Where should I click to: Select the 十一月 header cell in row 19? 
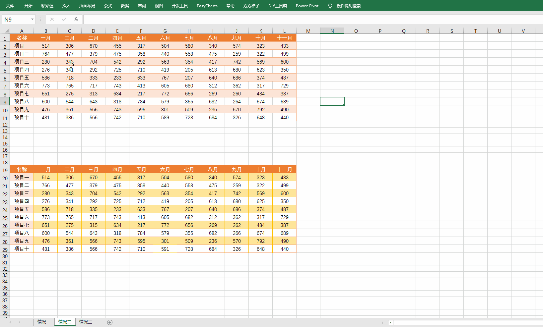[284, 169]
